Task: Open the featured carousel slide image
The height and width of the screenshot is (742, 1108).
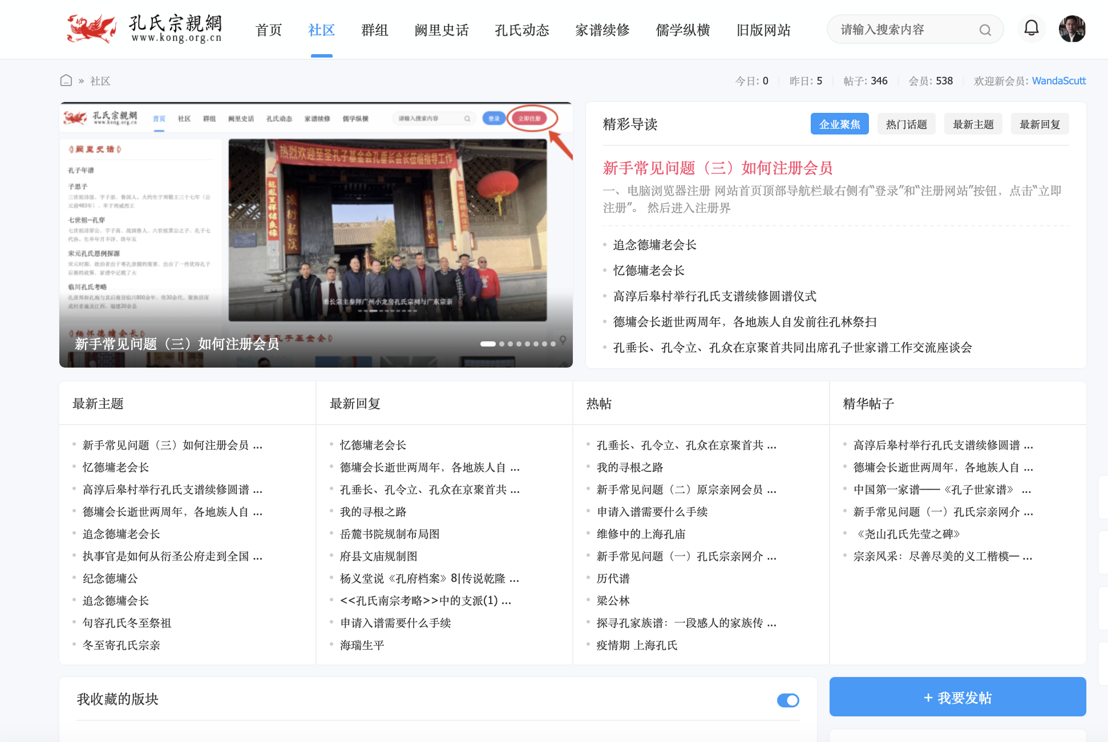Action: pyautogui.click(x=316, y=235)
